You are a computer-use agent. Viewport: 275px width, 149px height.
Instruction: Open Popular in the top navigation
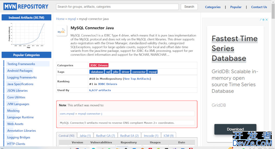[236, 7]
